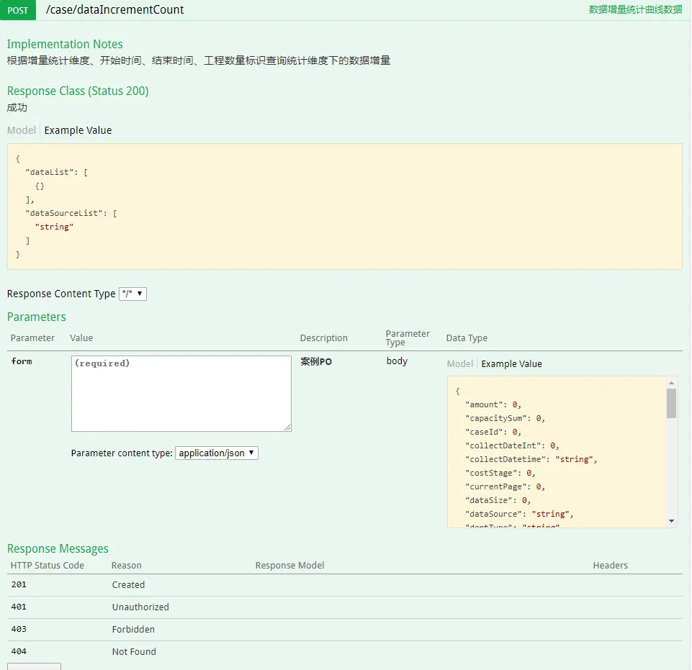The height and width of the screenshot is (670, 692).
Task: Click the Headers column header
Action: click(611, 566)
